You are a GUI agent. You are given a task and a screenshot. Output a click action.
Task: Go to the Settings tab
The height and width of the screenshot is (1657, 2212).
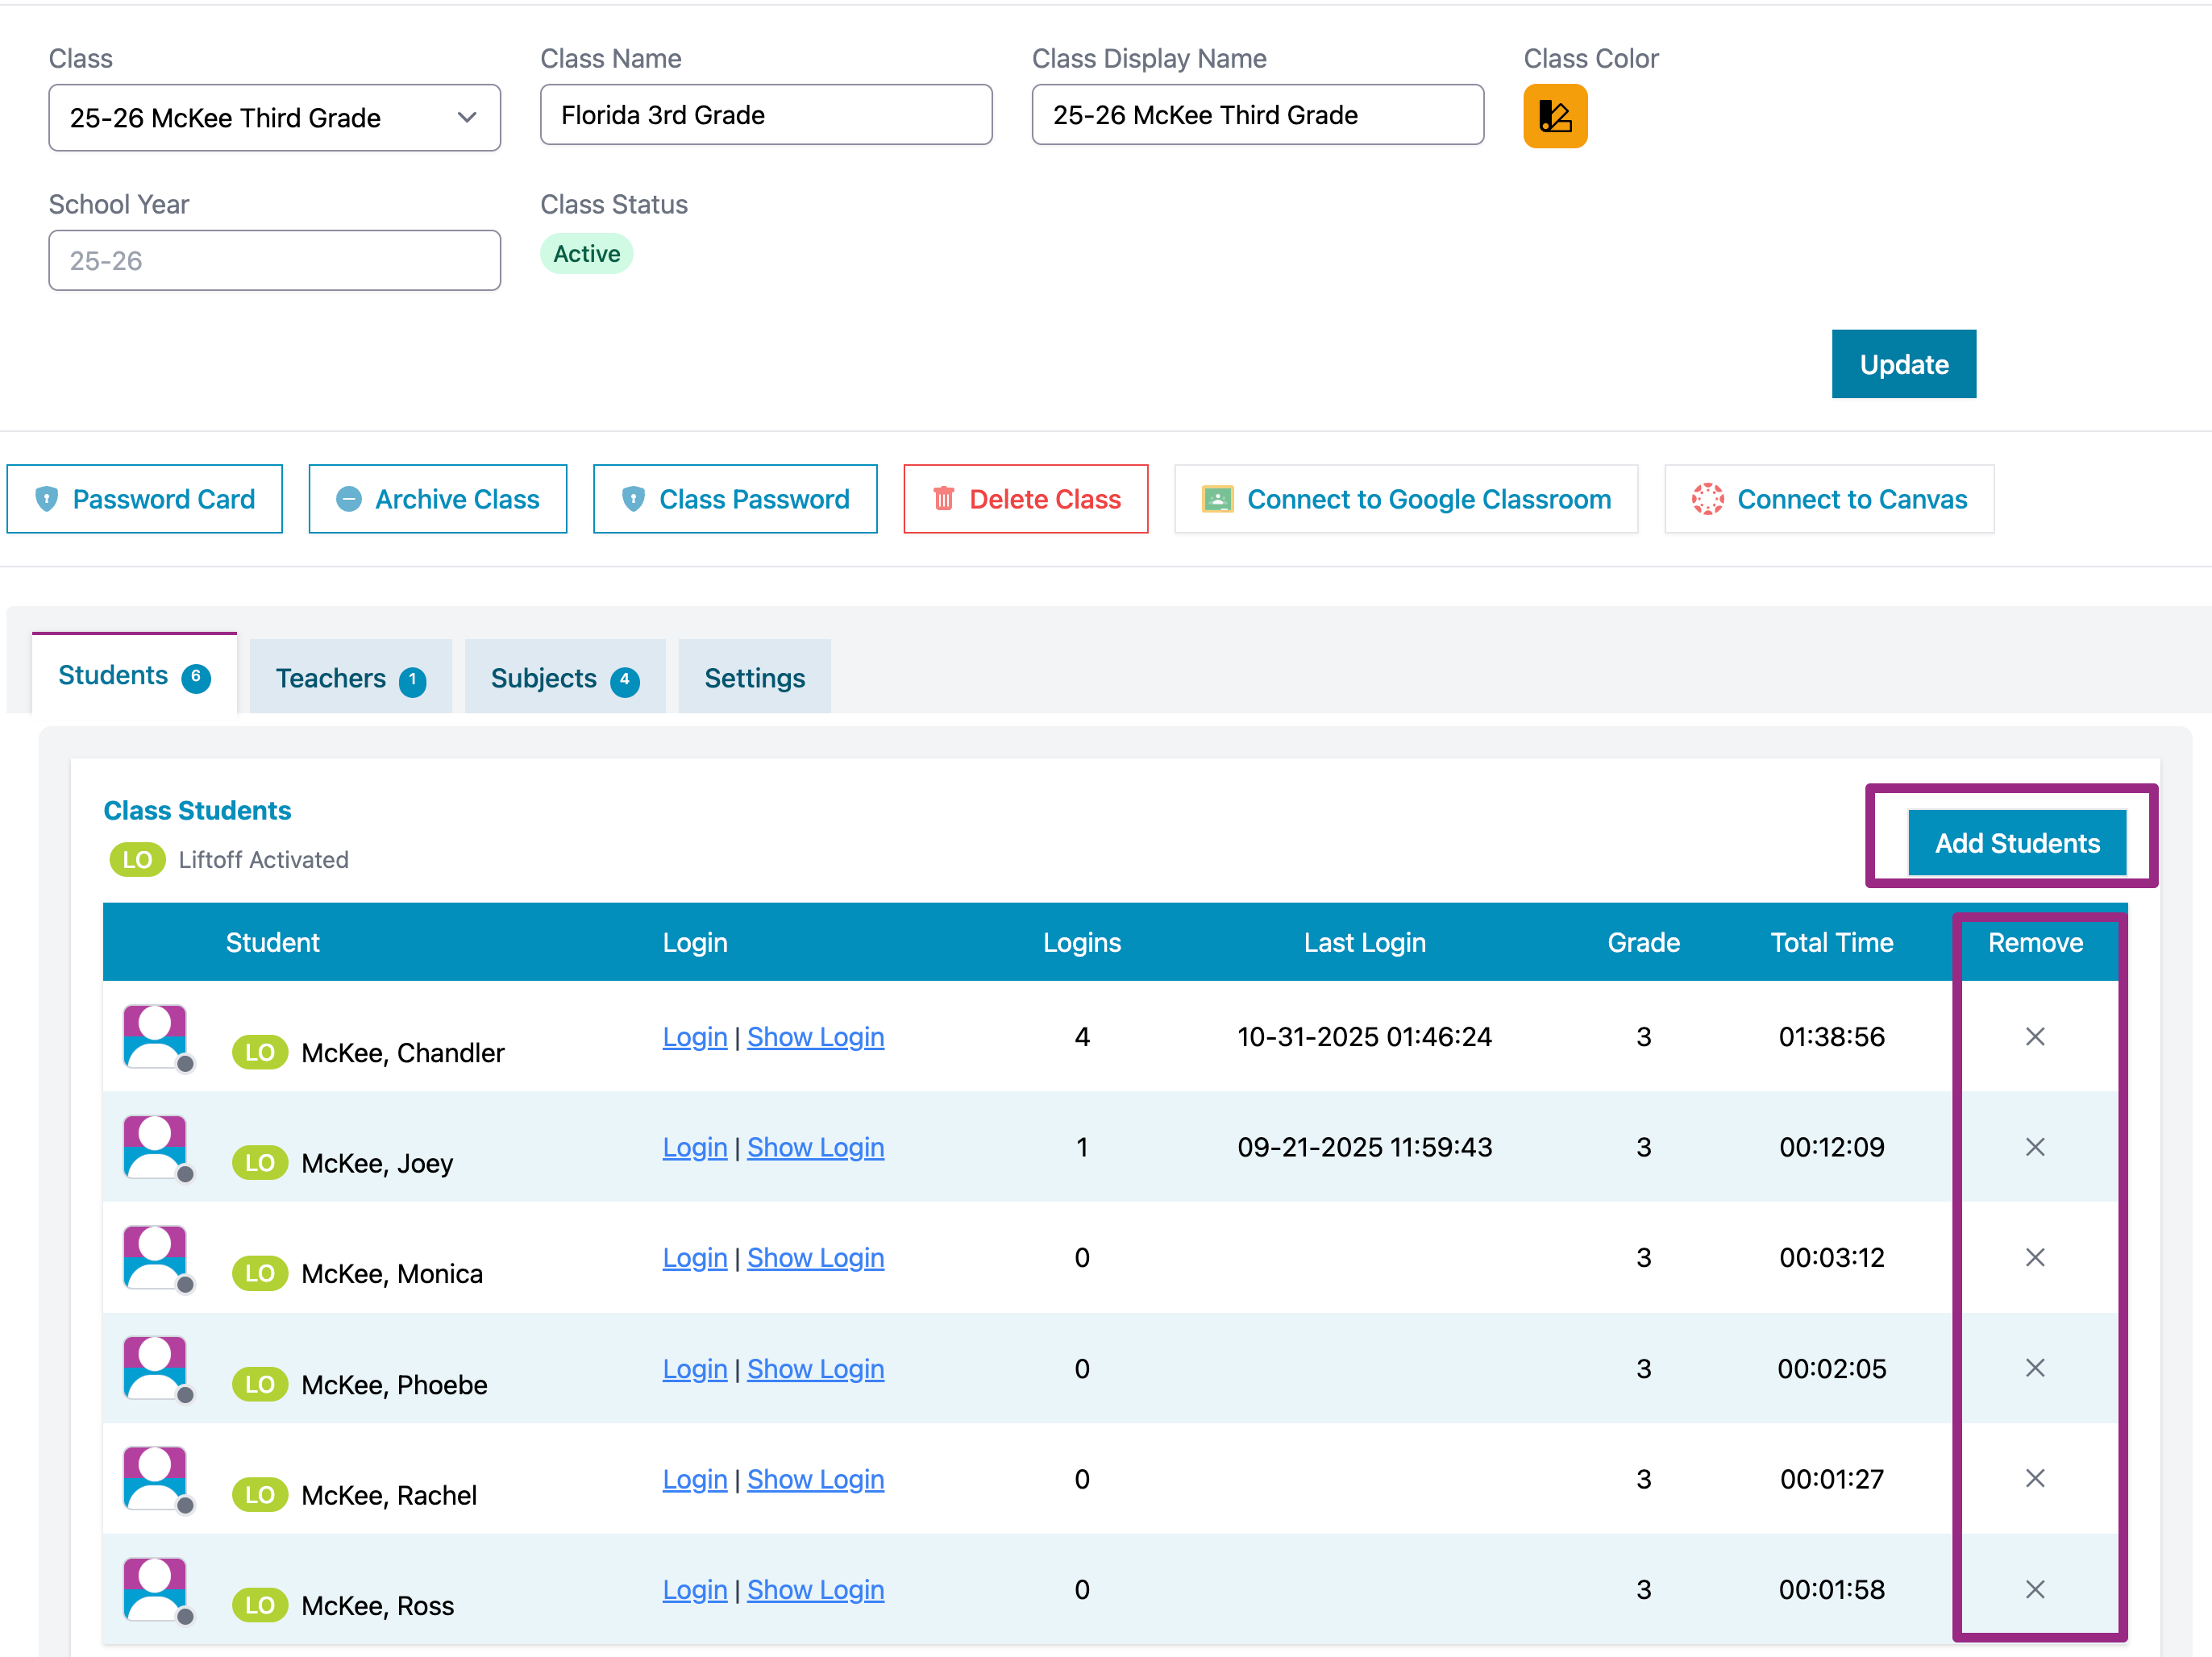[x=754, y=678]
